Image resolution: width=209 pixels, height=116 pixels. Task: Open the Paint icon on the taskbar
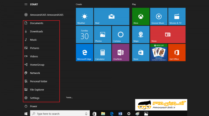[x=137, y=114]
